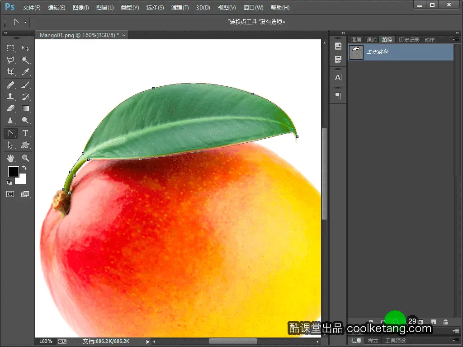
Task: Open the 3D(D) menu
Action: (x=203, y=8)
